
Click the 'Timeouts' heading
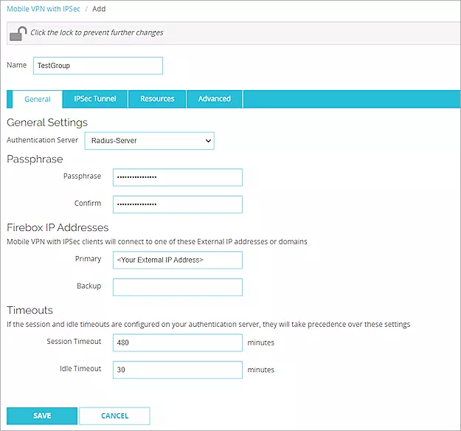[x=30, y=310]
